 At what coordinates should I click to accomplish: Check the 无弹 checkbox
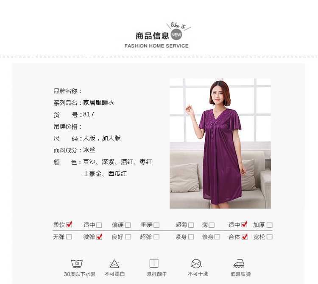point(69,237)
